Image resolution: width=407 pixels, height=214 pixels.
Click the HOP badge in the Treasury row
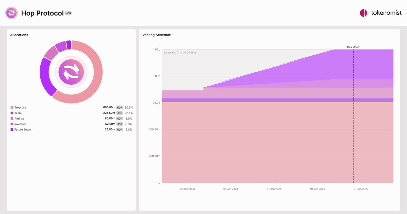[119, 107]
